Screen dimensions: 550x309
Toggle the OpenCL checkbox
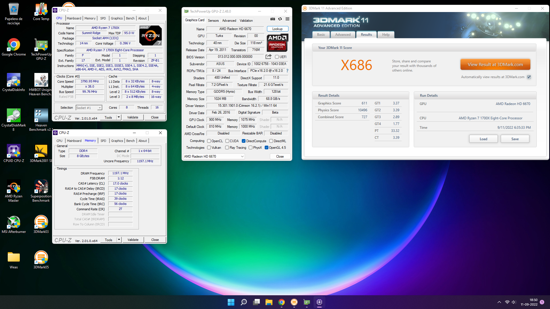point(209,141)
